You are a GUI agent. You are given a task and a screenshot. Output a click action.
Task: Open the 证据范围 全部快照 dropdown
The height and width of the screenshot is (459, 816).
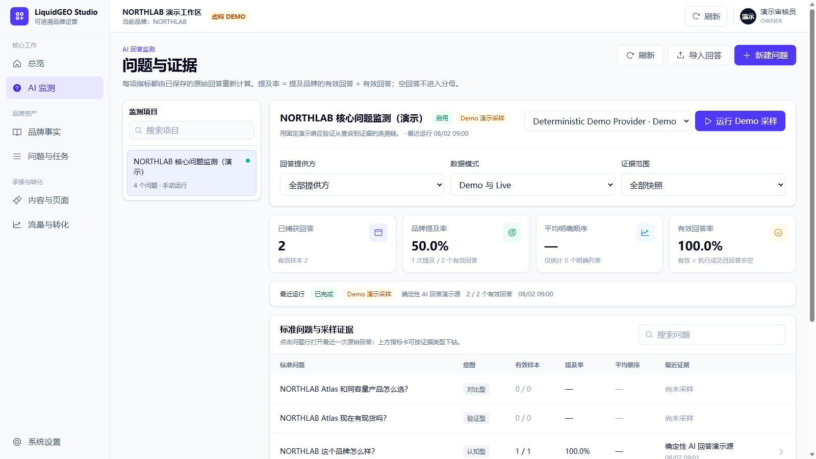pyautogui.click(x=703, y=185)
